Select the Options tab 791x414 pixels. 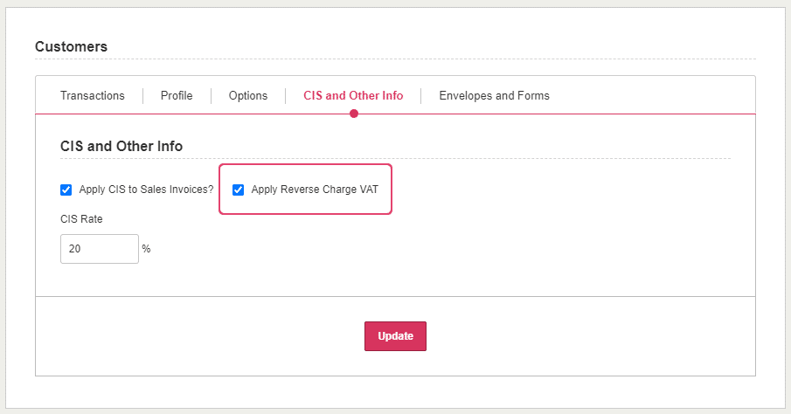pyautogui.click(x=248, y=95)
